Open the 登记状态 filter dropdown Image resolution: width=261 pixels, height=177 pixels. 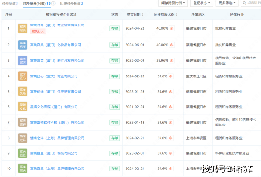(202, 3)
